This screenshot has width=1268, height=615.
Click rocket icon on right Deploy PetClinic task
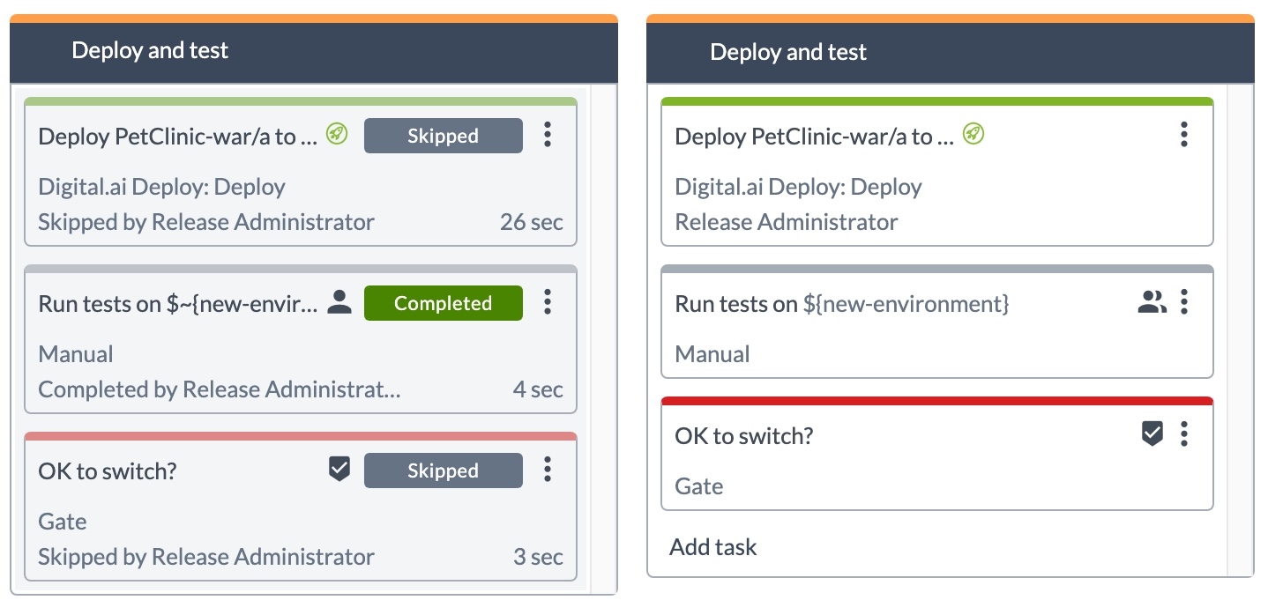click(973, 135)
